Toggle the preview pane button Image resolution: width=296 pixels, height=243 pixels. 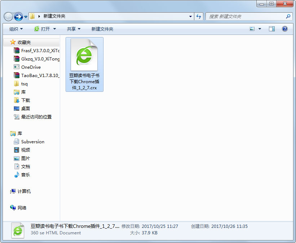pyautogui.click(x=271, y=29)
